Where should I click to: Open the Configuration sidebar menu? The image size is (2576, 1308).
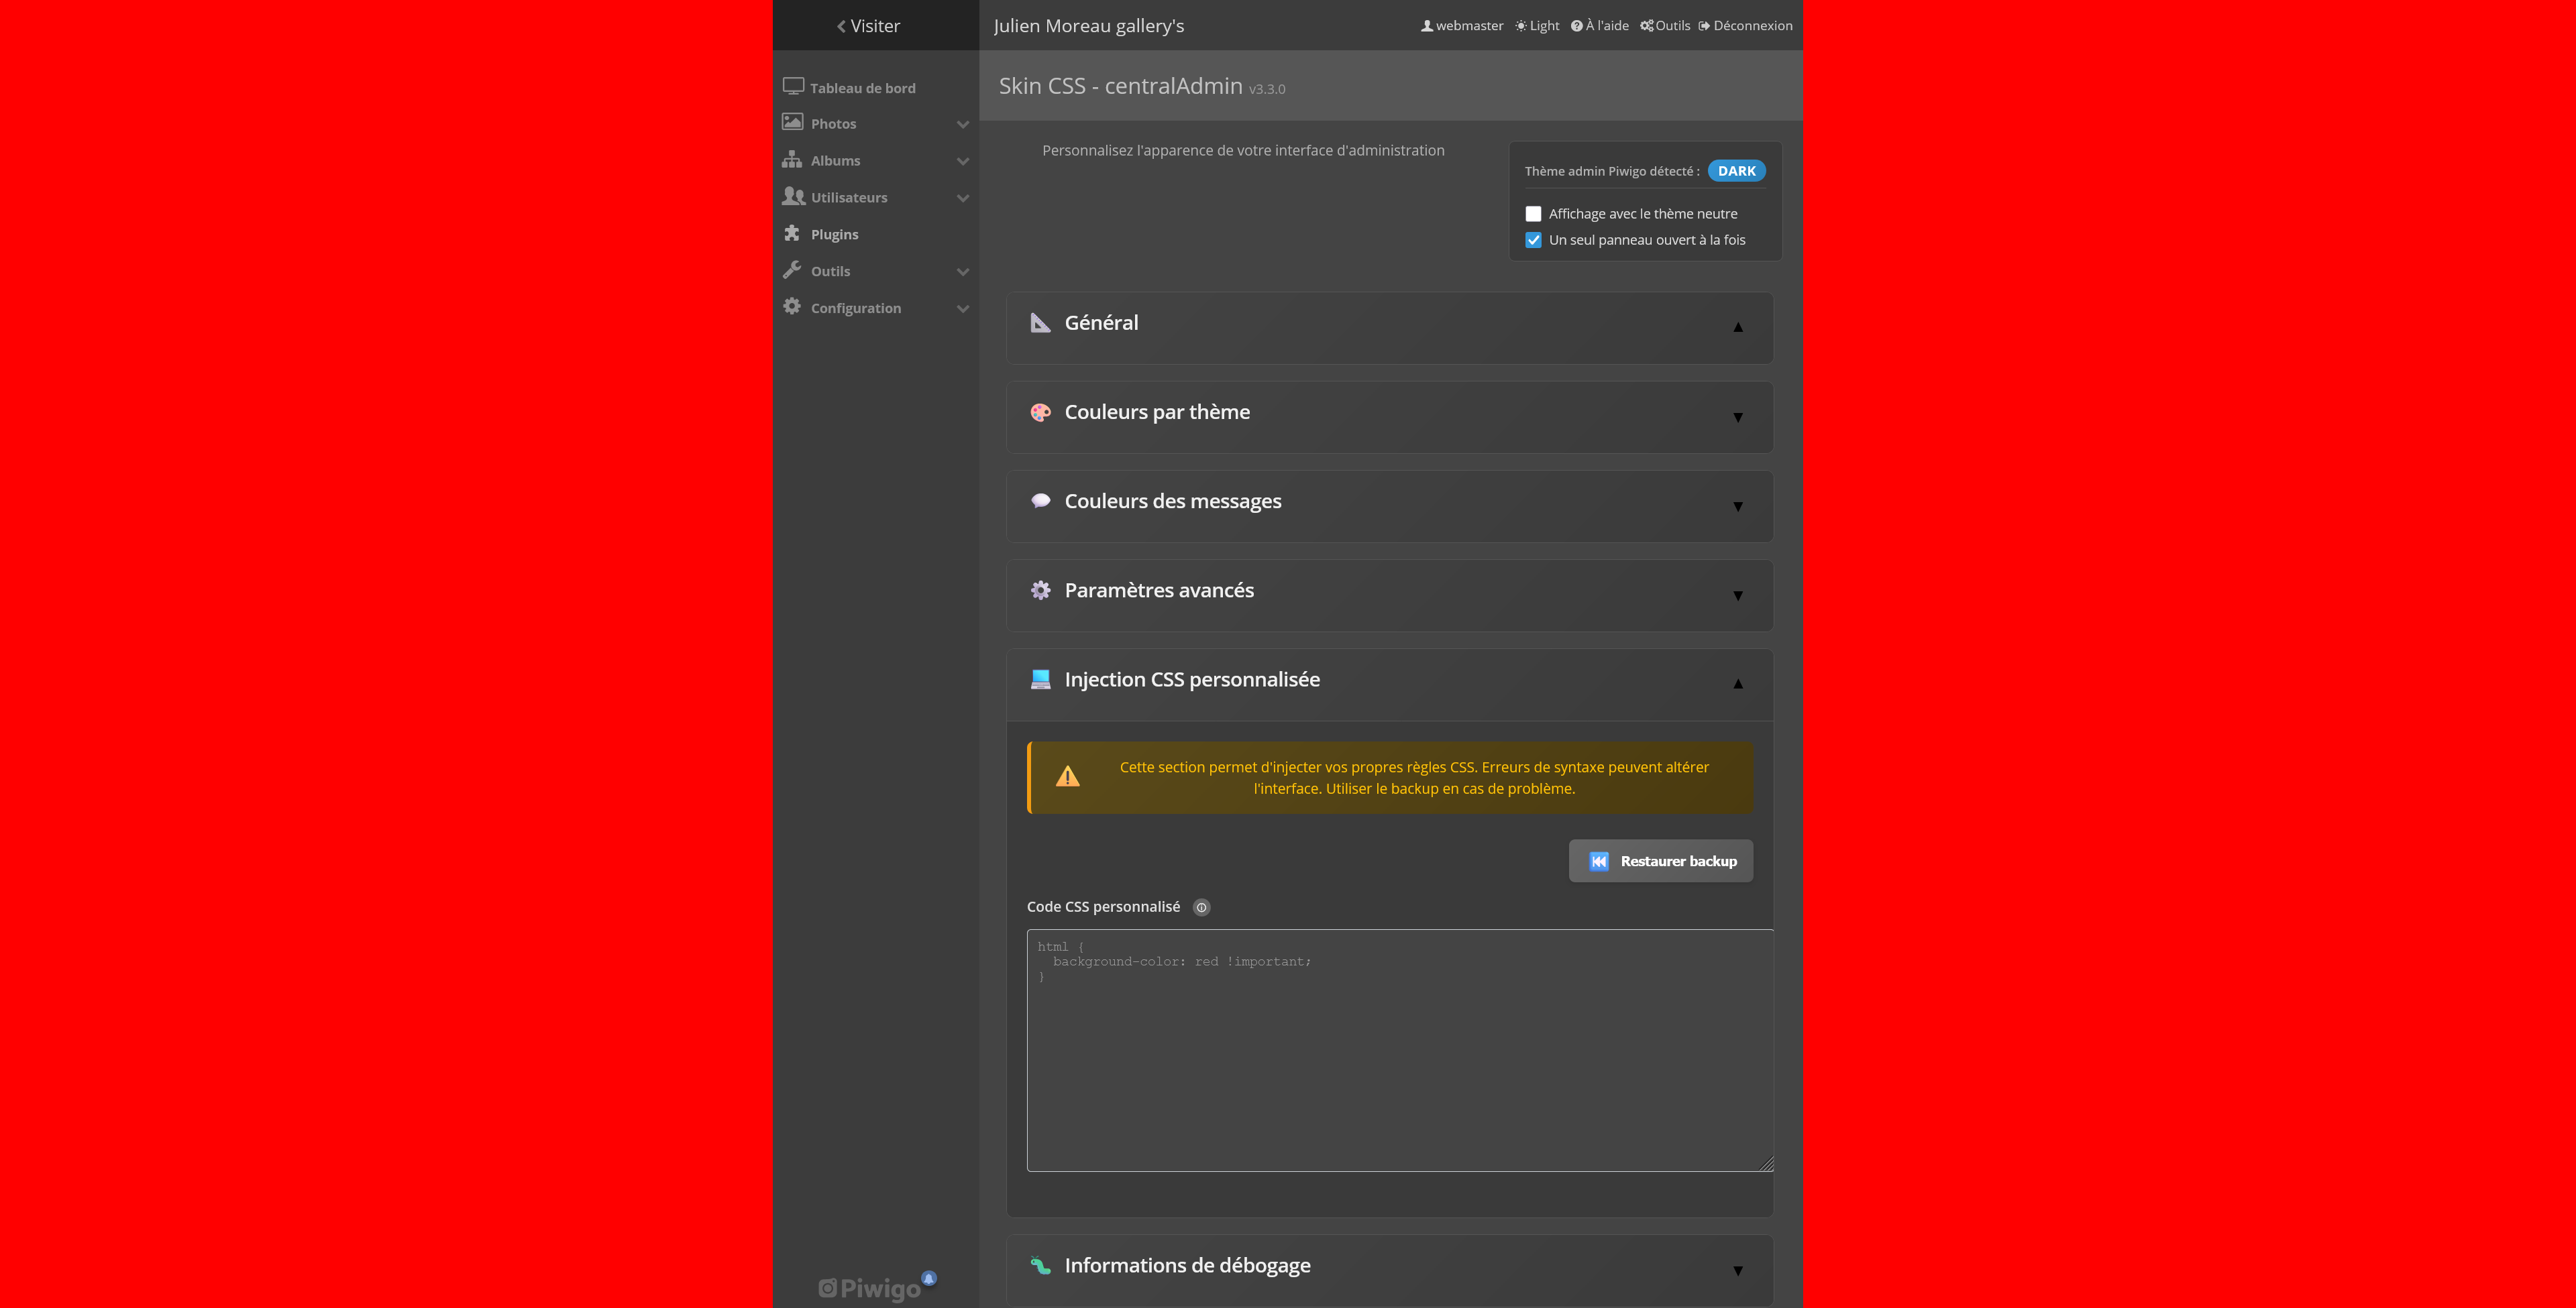[x=855, y=308]
